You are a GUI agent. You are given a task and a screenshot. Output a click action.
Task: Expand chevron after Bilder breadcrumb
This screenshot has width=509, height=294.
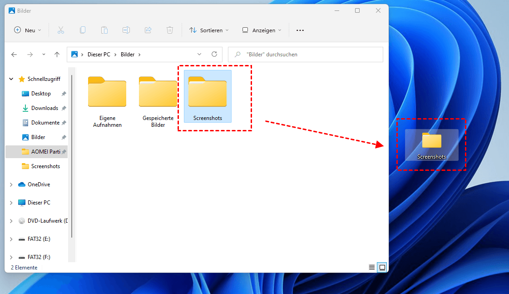pyautogui.click(x=139, y=55)
